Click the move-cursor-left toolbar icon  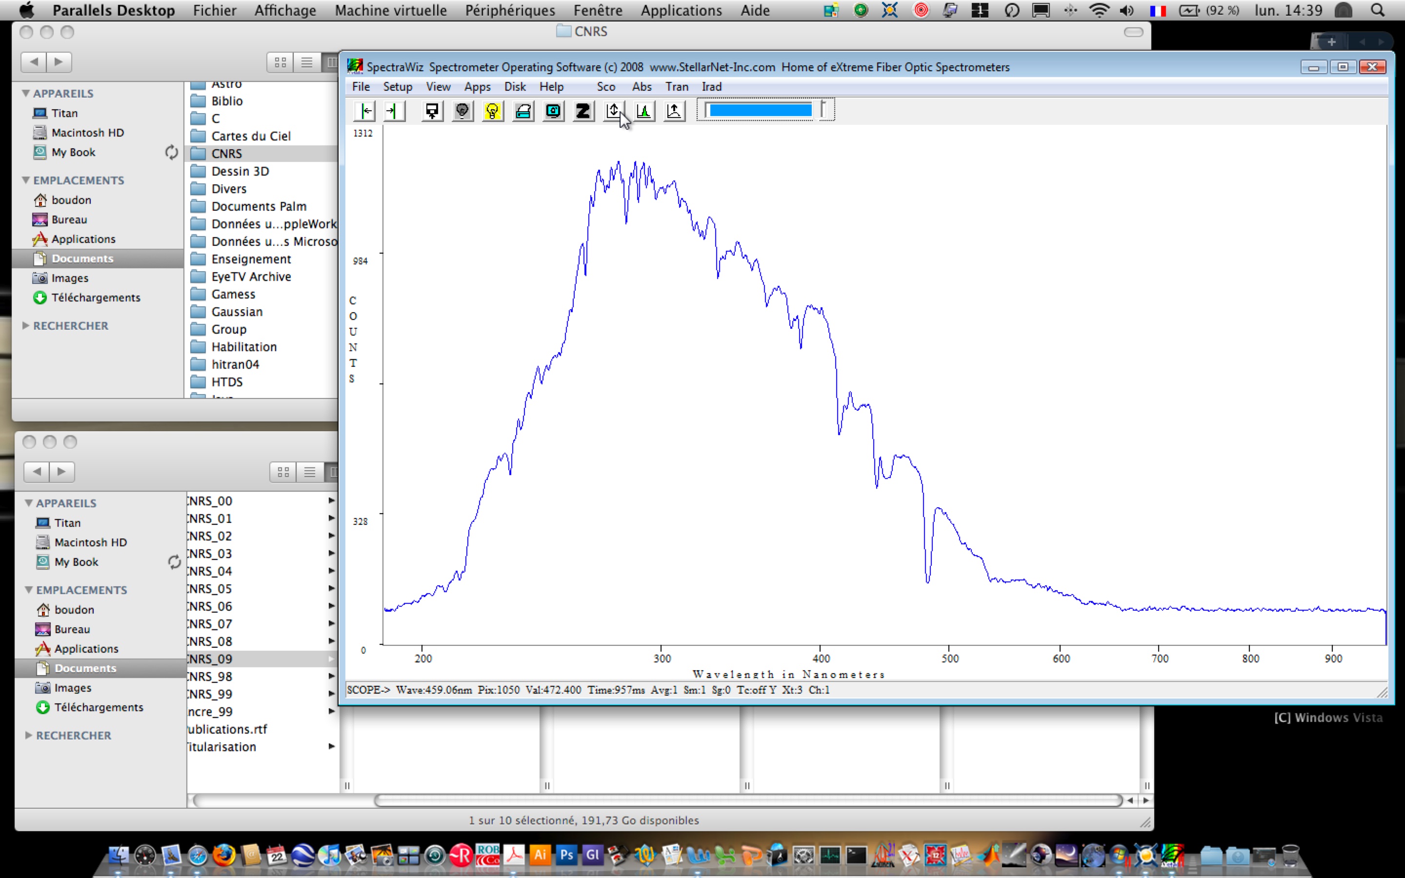366,110
